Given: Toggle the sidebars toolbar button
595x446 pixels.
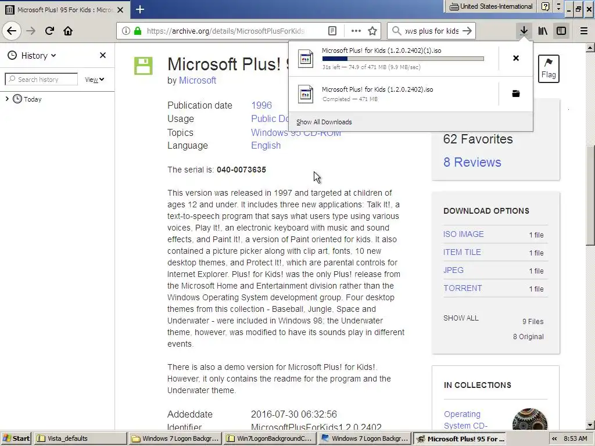Looking at the screenshot, I should tap(561, 31).
